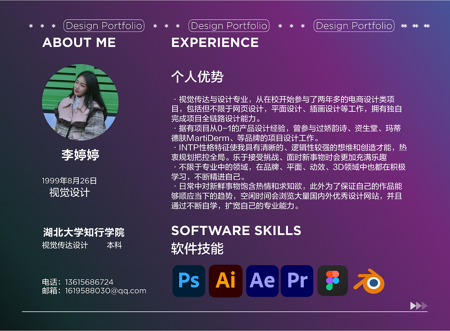
Task: Click the ABOUT ME heading
Action: click(79, 43)
